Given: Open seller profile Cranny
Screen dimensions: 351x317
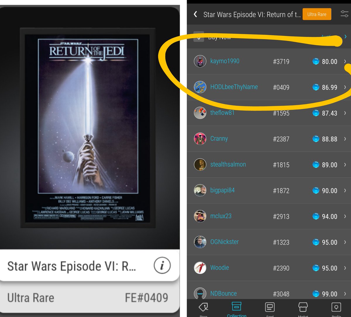Looking at the screenshot, I should 219,139.
